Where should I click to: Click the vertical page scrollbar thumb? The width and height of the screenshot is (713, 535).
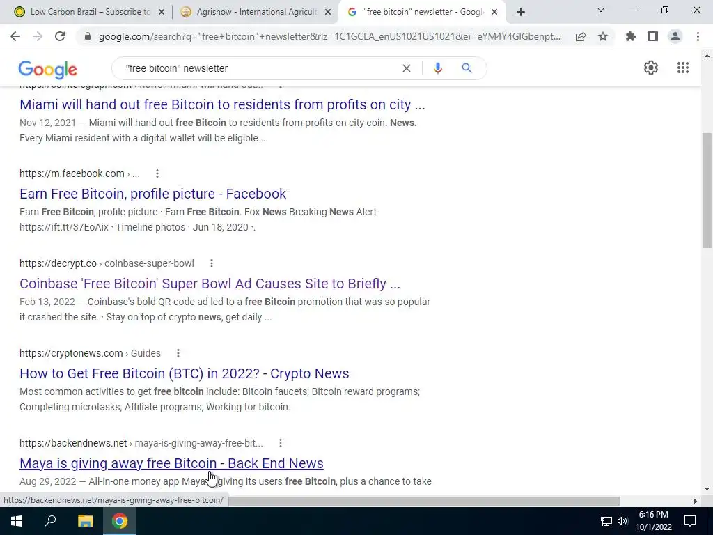click(x=707, y=190)
